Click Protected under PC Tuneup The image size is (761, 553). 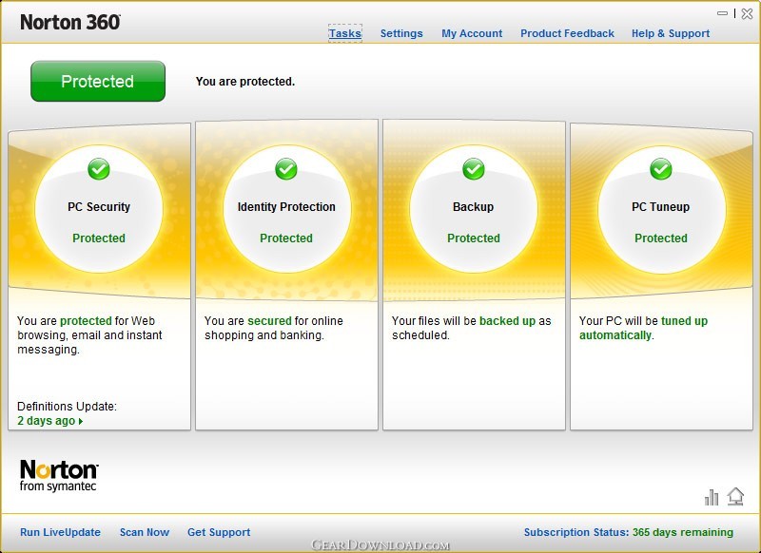(x=661, y=238)
